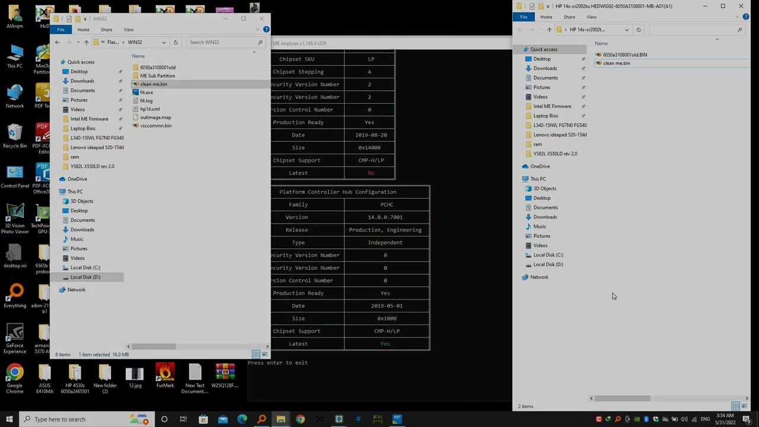Open Cortana circle button on taskbar

click(164, 419)
